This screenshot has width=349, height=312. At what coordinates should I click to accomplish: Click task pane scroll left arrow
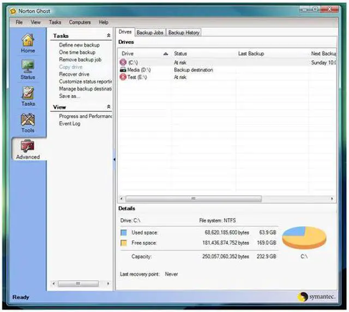[53, 284]
